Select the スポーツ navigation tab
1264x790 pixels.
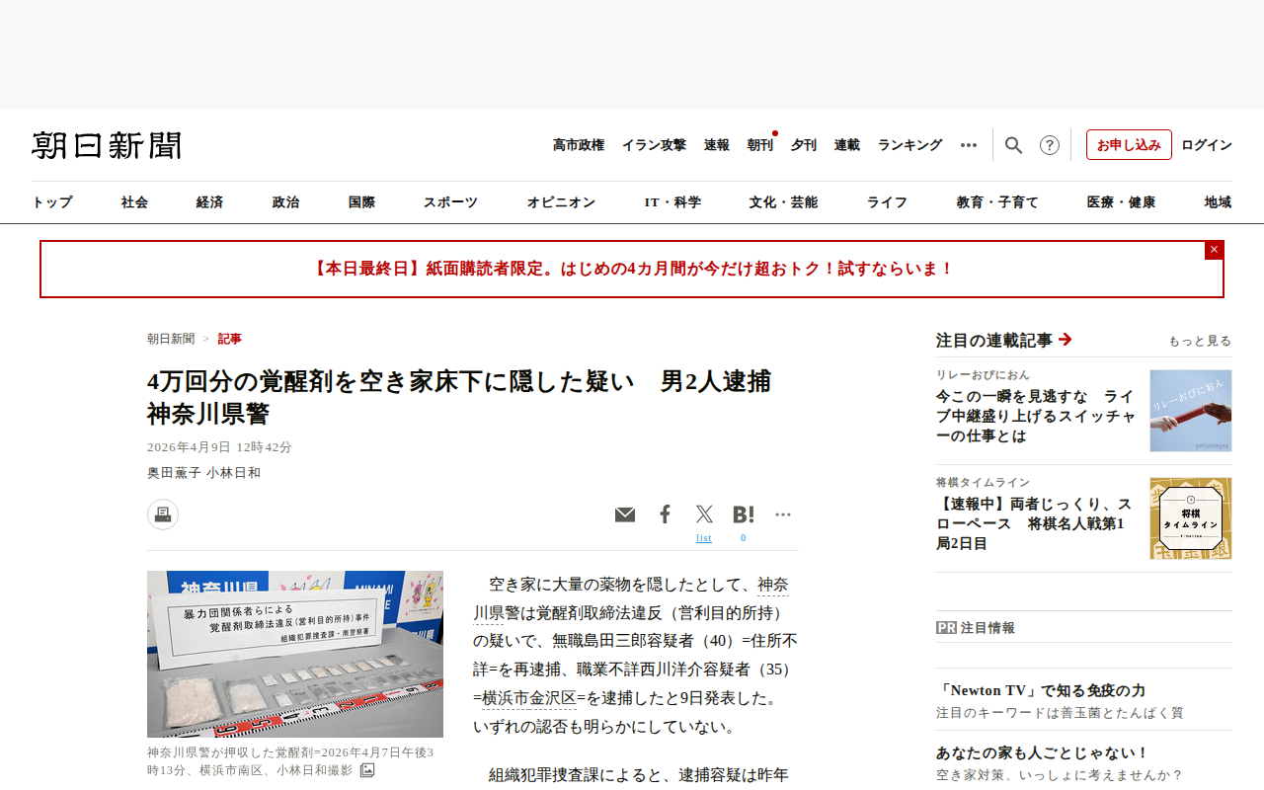[x=450, y=202]
